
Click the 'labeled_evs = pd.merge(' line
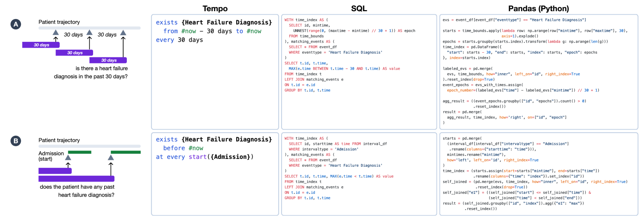(468, 68)
